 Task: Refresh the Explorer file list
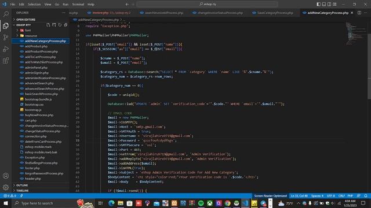coord(60,25)
